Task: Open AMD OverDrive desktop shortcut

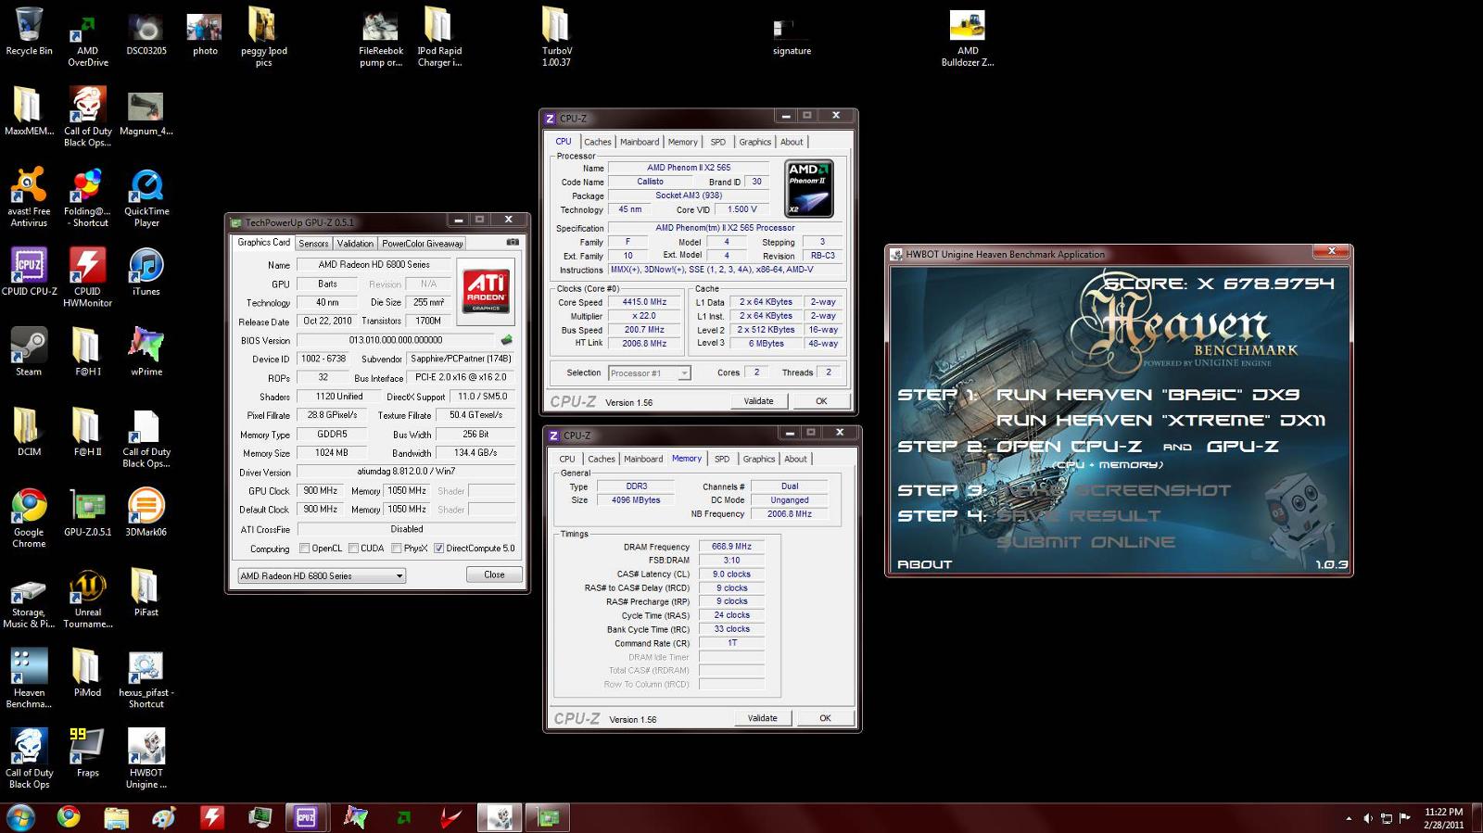Action: (88, 39)
